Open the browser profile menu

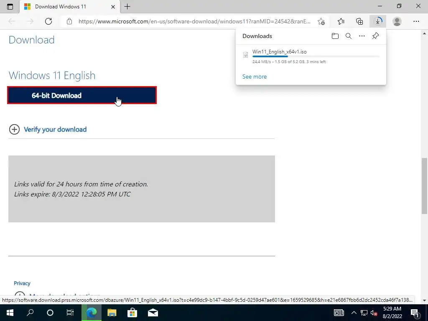tap(397, 21)
